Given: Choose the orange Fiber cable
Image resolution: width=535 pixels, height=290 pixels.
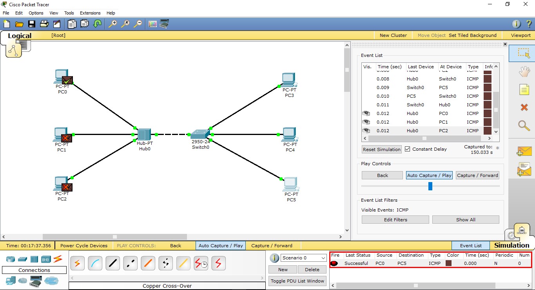Looking at the screenshot, I should 148,263.
